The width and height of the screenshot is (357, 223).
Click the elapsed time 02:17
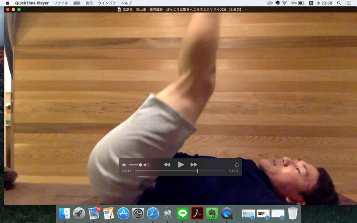(x=126, y=171)
